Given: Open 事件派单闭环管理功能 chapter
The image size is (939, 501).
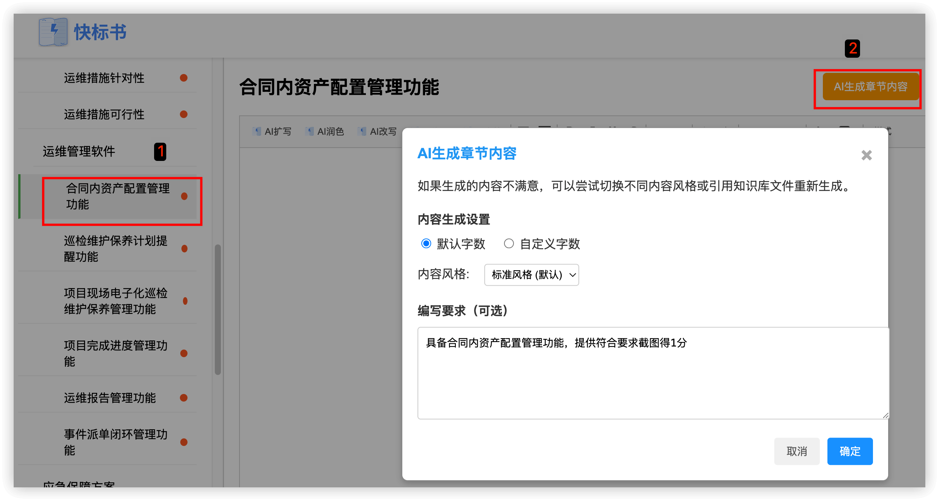Looking at the screenshot, I should 116,442.
